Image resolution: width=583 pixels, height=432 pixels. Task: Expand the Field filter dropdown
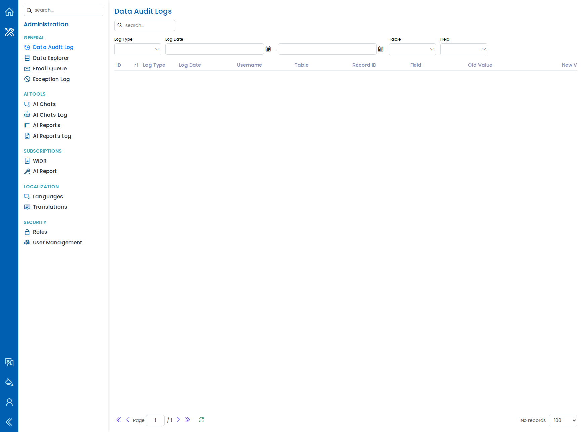coord(464,49)
